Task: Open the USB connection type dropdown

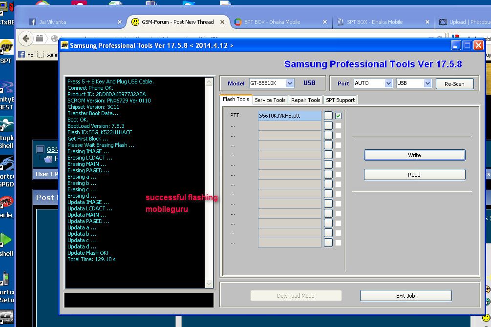Action: coord(428,83)
